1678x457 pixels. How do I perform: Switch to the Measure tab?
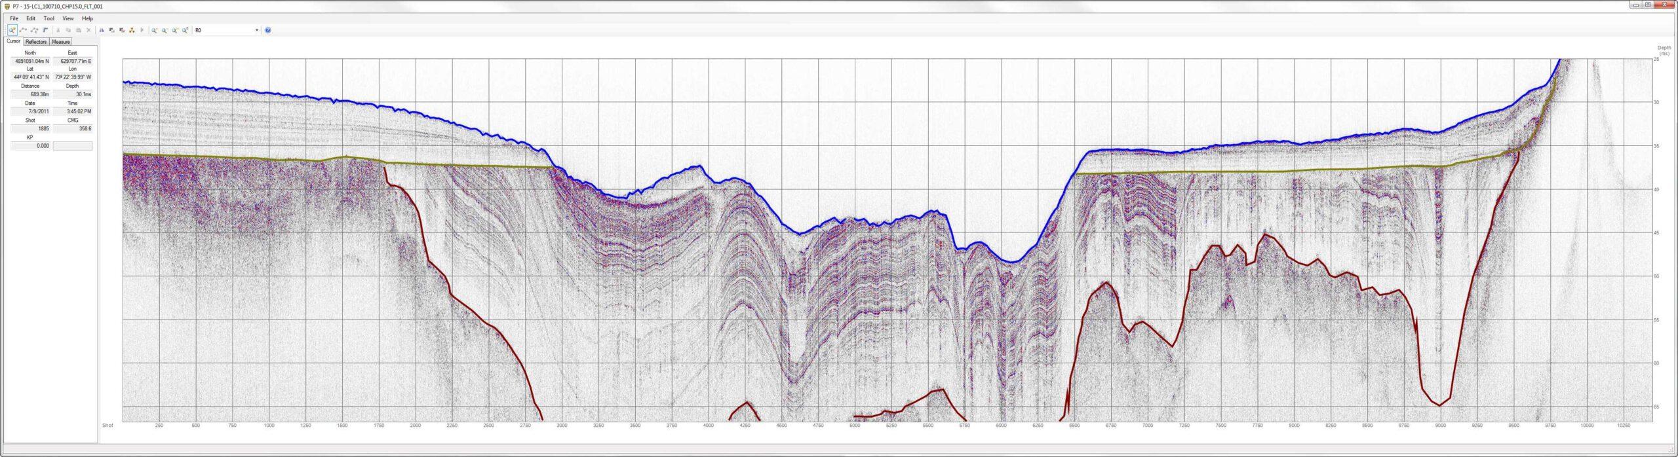[x=61, y=42]
